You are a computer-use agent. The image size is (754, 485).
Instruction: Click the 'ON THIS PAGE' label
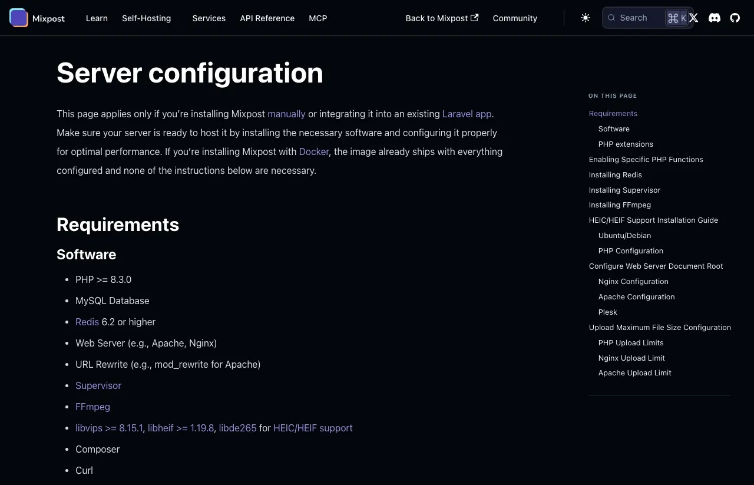point(613,95)
